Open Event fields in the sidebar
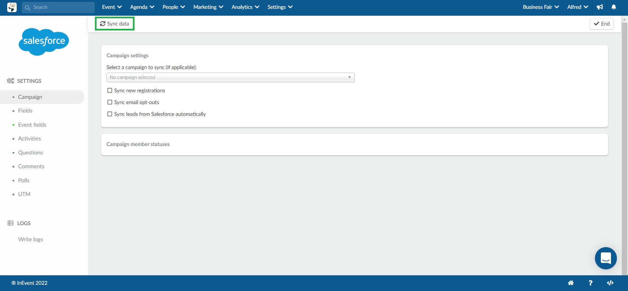Screen dimensions: 628x291 tap(32, 125)
